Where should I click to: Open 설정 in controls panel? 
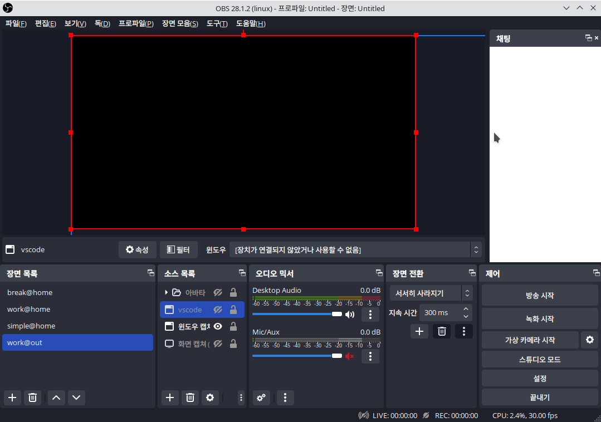[x=540, y=379]
